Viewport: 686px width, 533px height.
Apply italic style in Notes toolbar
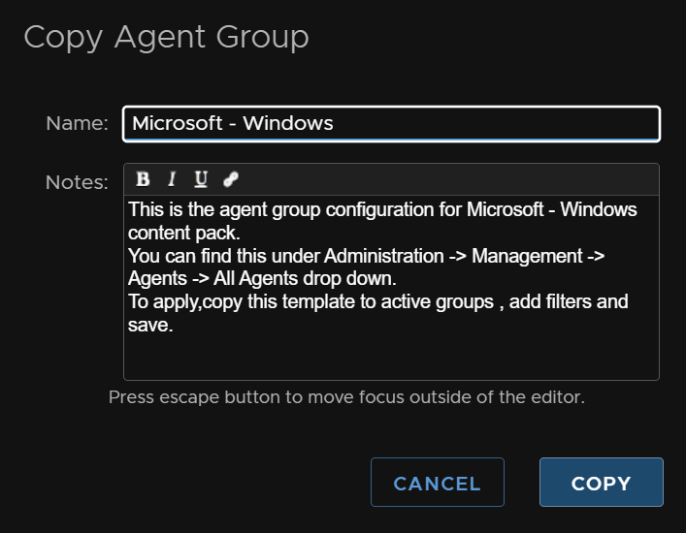172,179
